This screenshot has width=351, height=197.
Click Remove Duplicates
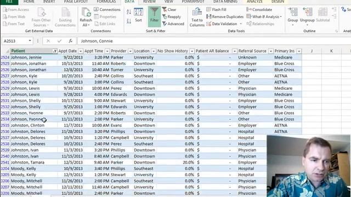[225, 17]
